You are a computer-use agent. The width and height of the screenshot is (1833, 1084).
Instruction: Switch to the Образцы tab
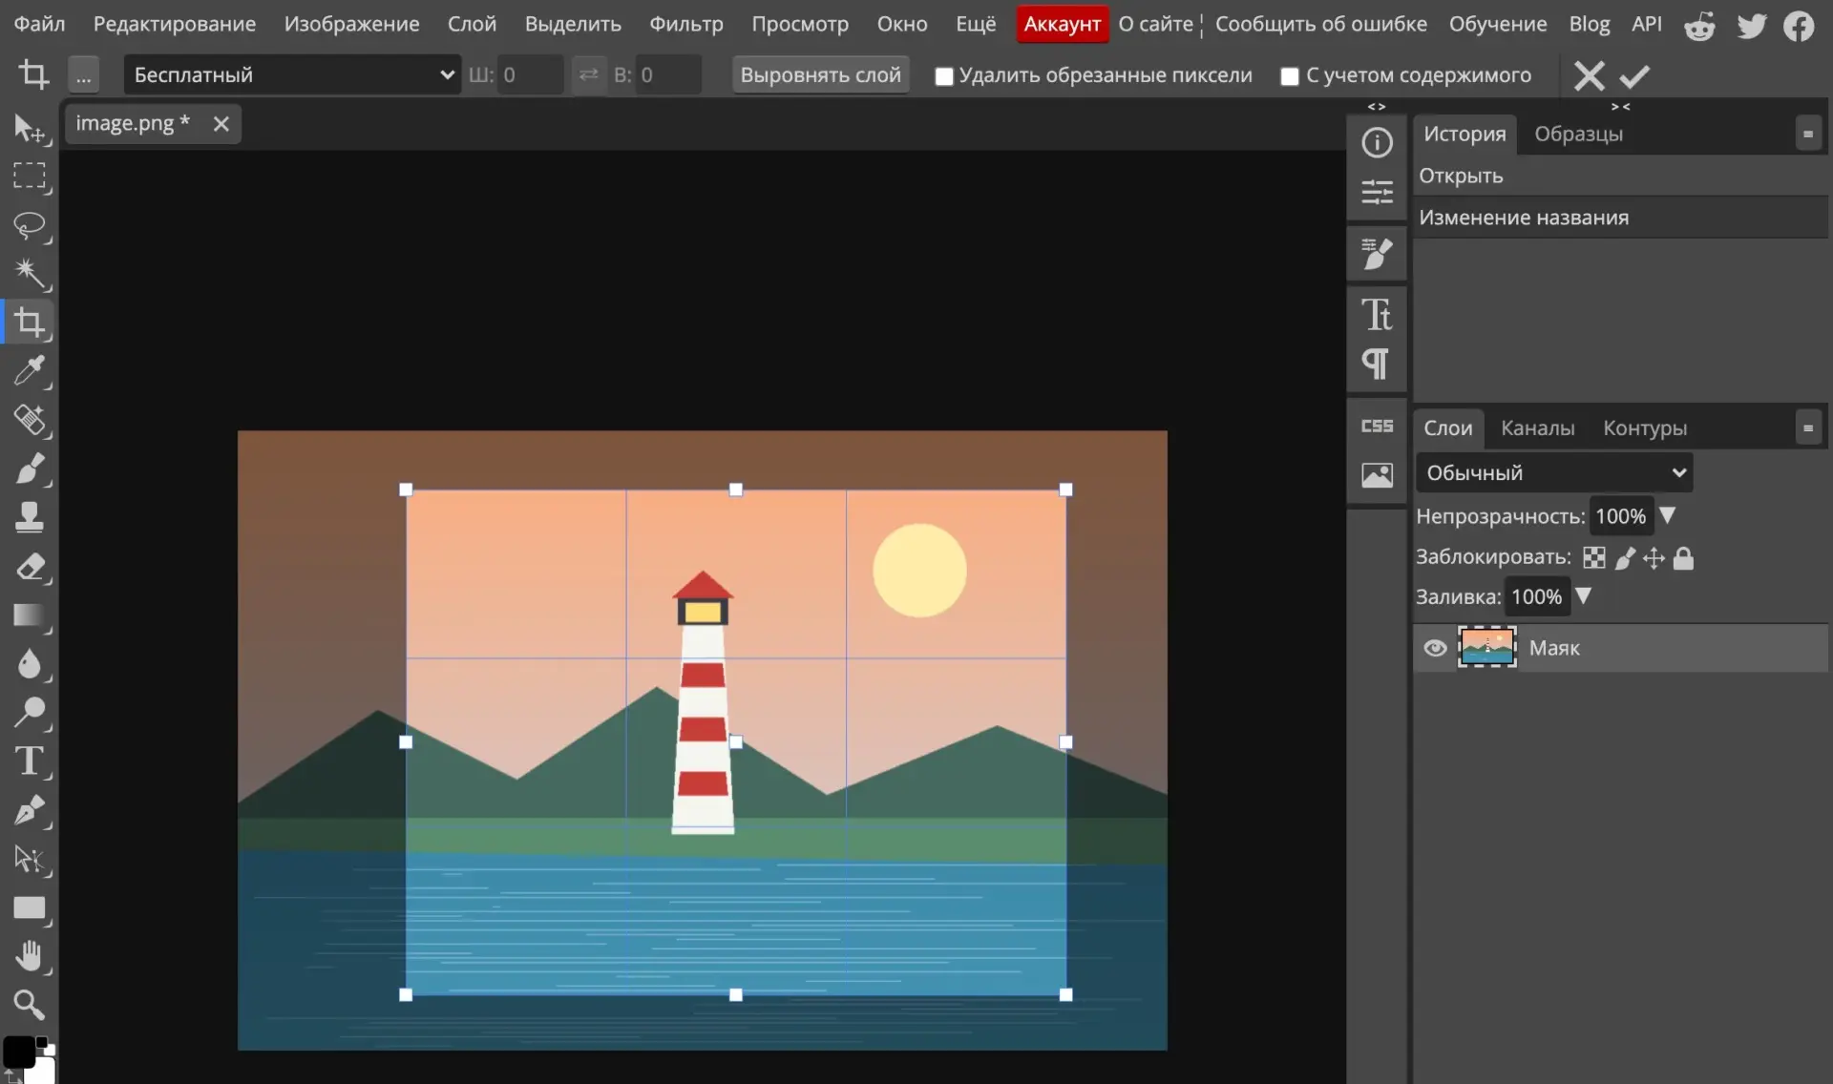click(x=1578, y=134)
